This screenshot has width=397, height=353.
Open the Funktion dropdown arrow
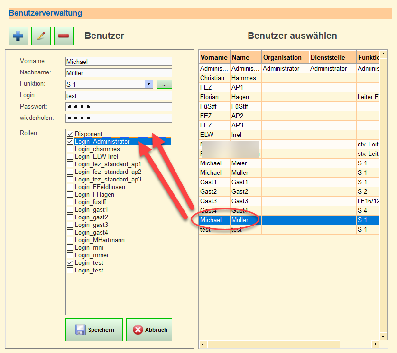click(149, 84)
